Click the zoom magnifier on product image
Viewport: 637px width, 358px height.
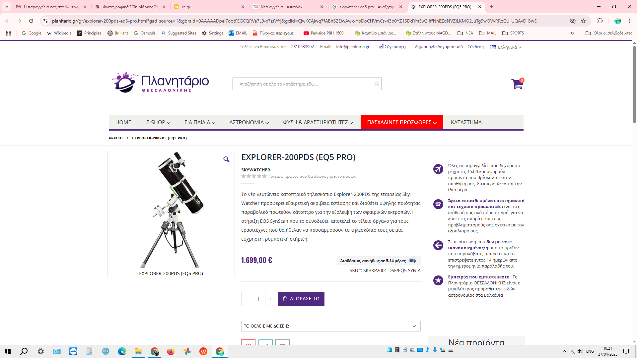[226, 159]
